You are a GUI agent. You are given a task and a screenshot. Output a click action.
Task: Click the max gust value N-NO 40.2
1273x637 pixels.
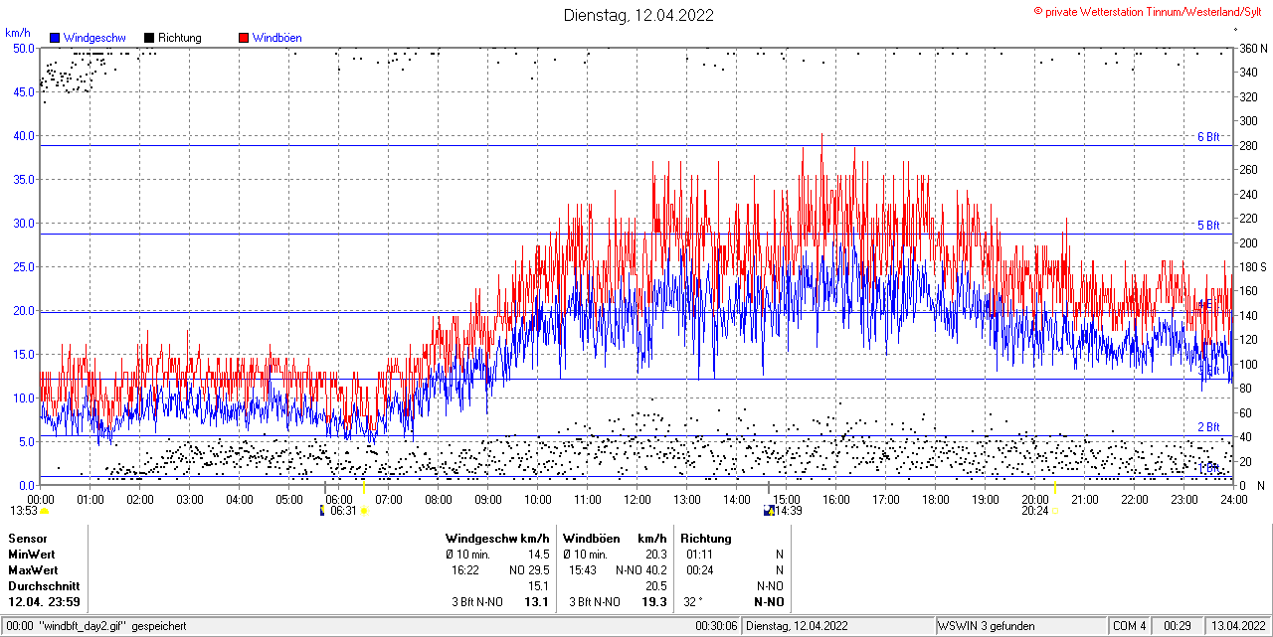pyautogui.click(x=641, y=570)
